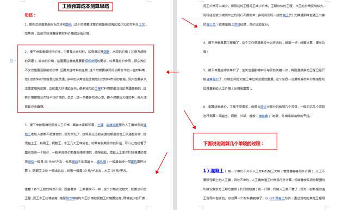
Task: Open the 图纸 hyperlink in paragraph 1
Action: (69, 24)
